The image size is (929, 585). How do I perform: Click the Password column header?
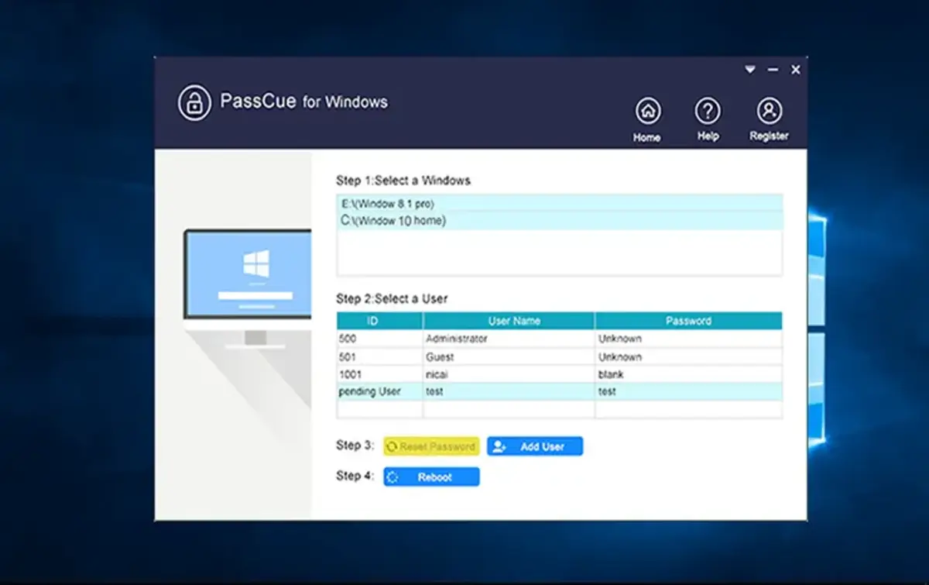688,321
